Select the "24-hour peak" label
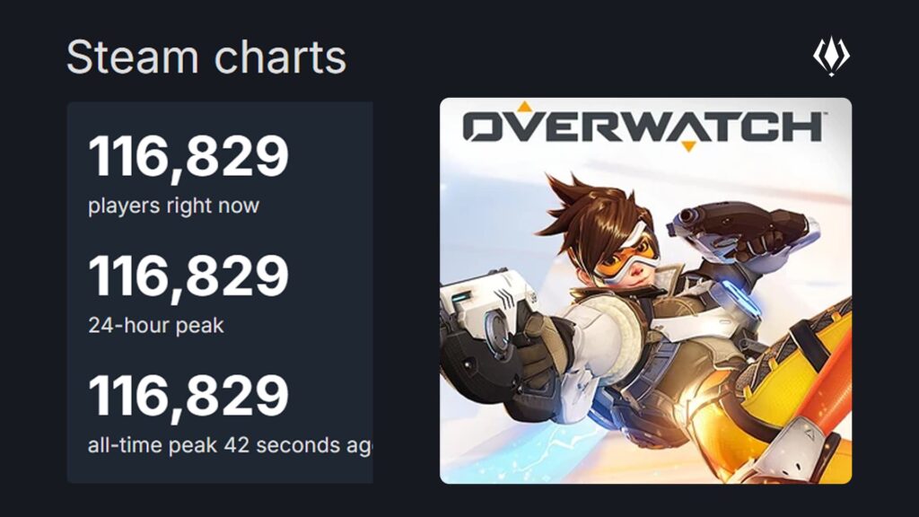Viewport: 919px width, 517px height. (x=155, y=325)
